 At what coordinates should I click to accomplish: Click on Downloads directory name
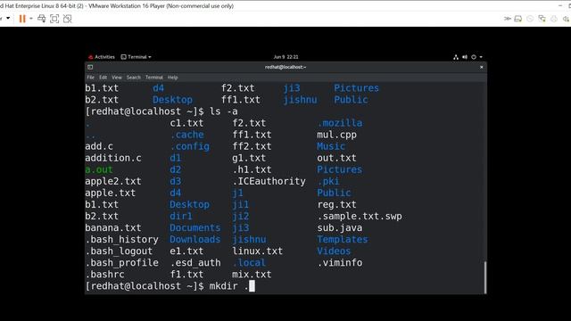coord(194,240)
